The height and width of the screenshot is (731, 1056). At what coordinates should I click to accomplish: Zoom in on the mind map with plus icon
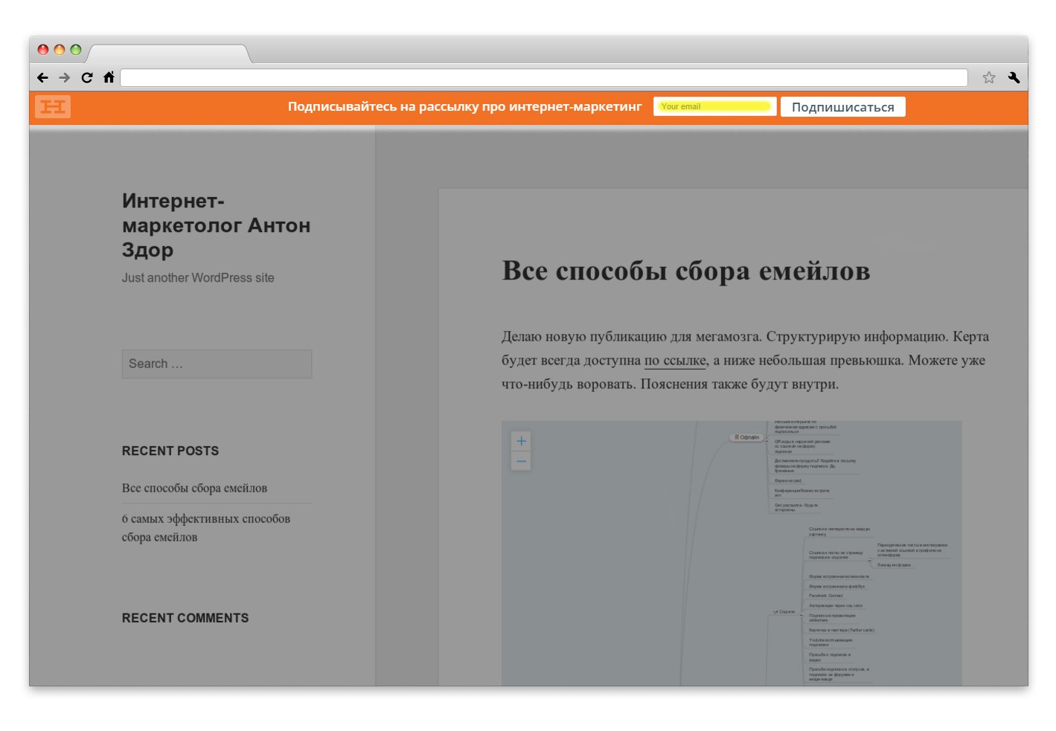click(521, 440)
